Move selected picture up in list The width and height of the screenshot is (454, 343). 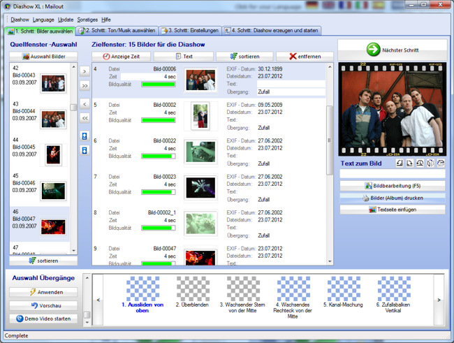(x=85, y=136)
